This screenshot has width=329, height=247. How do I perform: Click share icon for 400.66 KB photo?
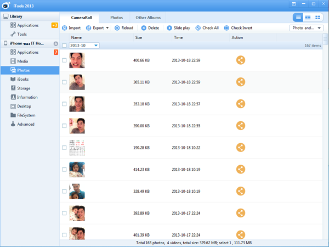coord(240,60)
